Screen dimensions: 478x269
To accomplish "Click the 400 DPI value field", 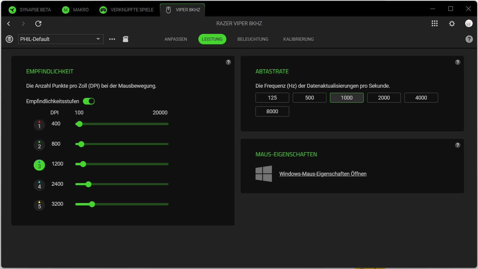I will [56, 124].
